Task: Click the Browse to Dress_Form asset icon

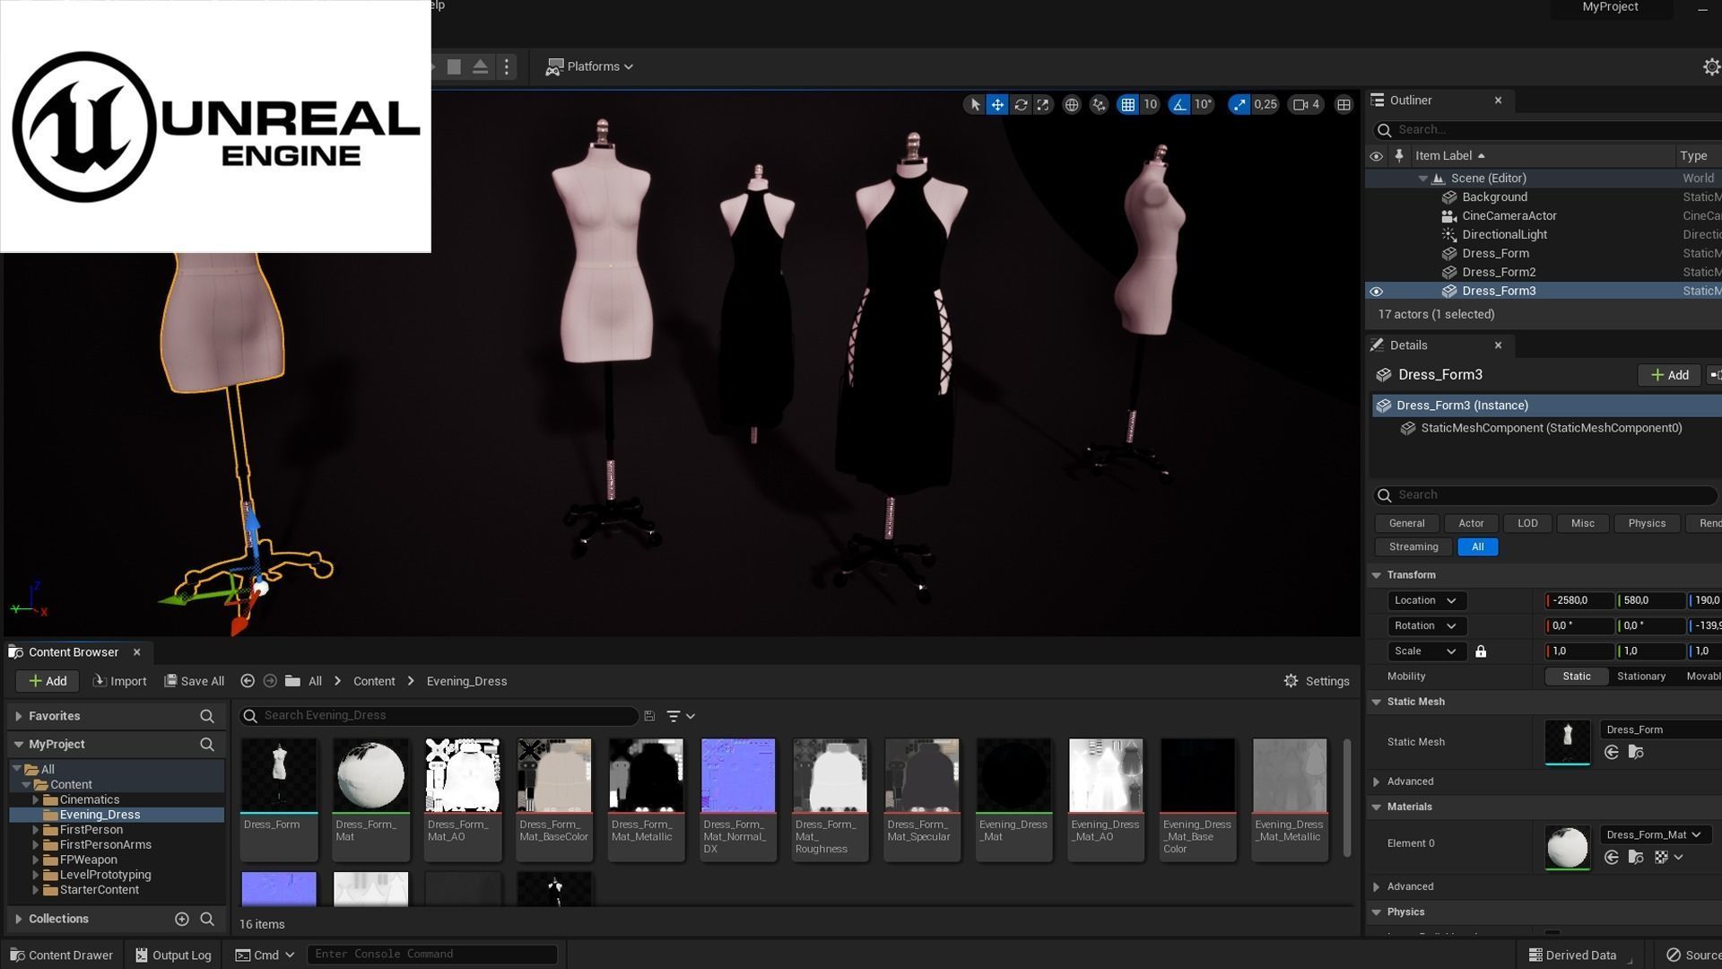Action: 1636,752
